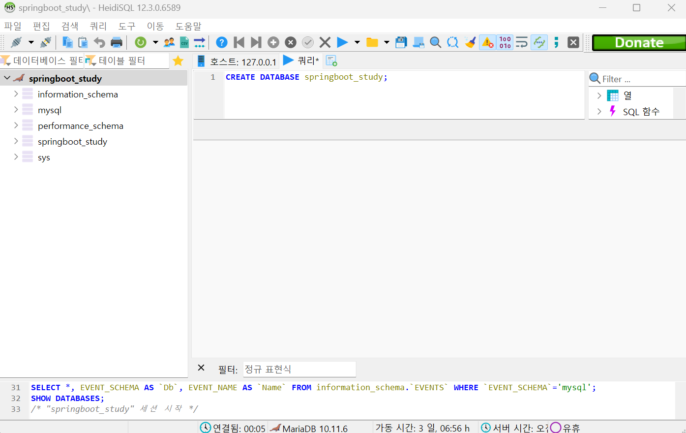Click the undo arrow icon
Screen dimensions: 686x433
click(x=99, y=42)
